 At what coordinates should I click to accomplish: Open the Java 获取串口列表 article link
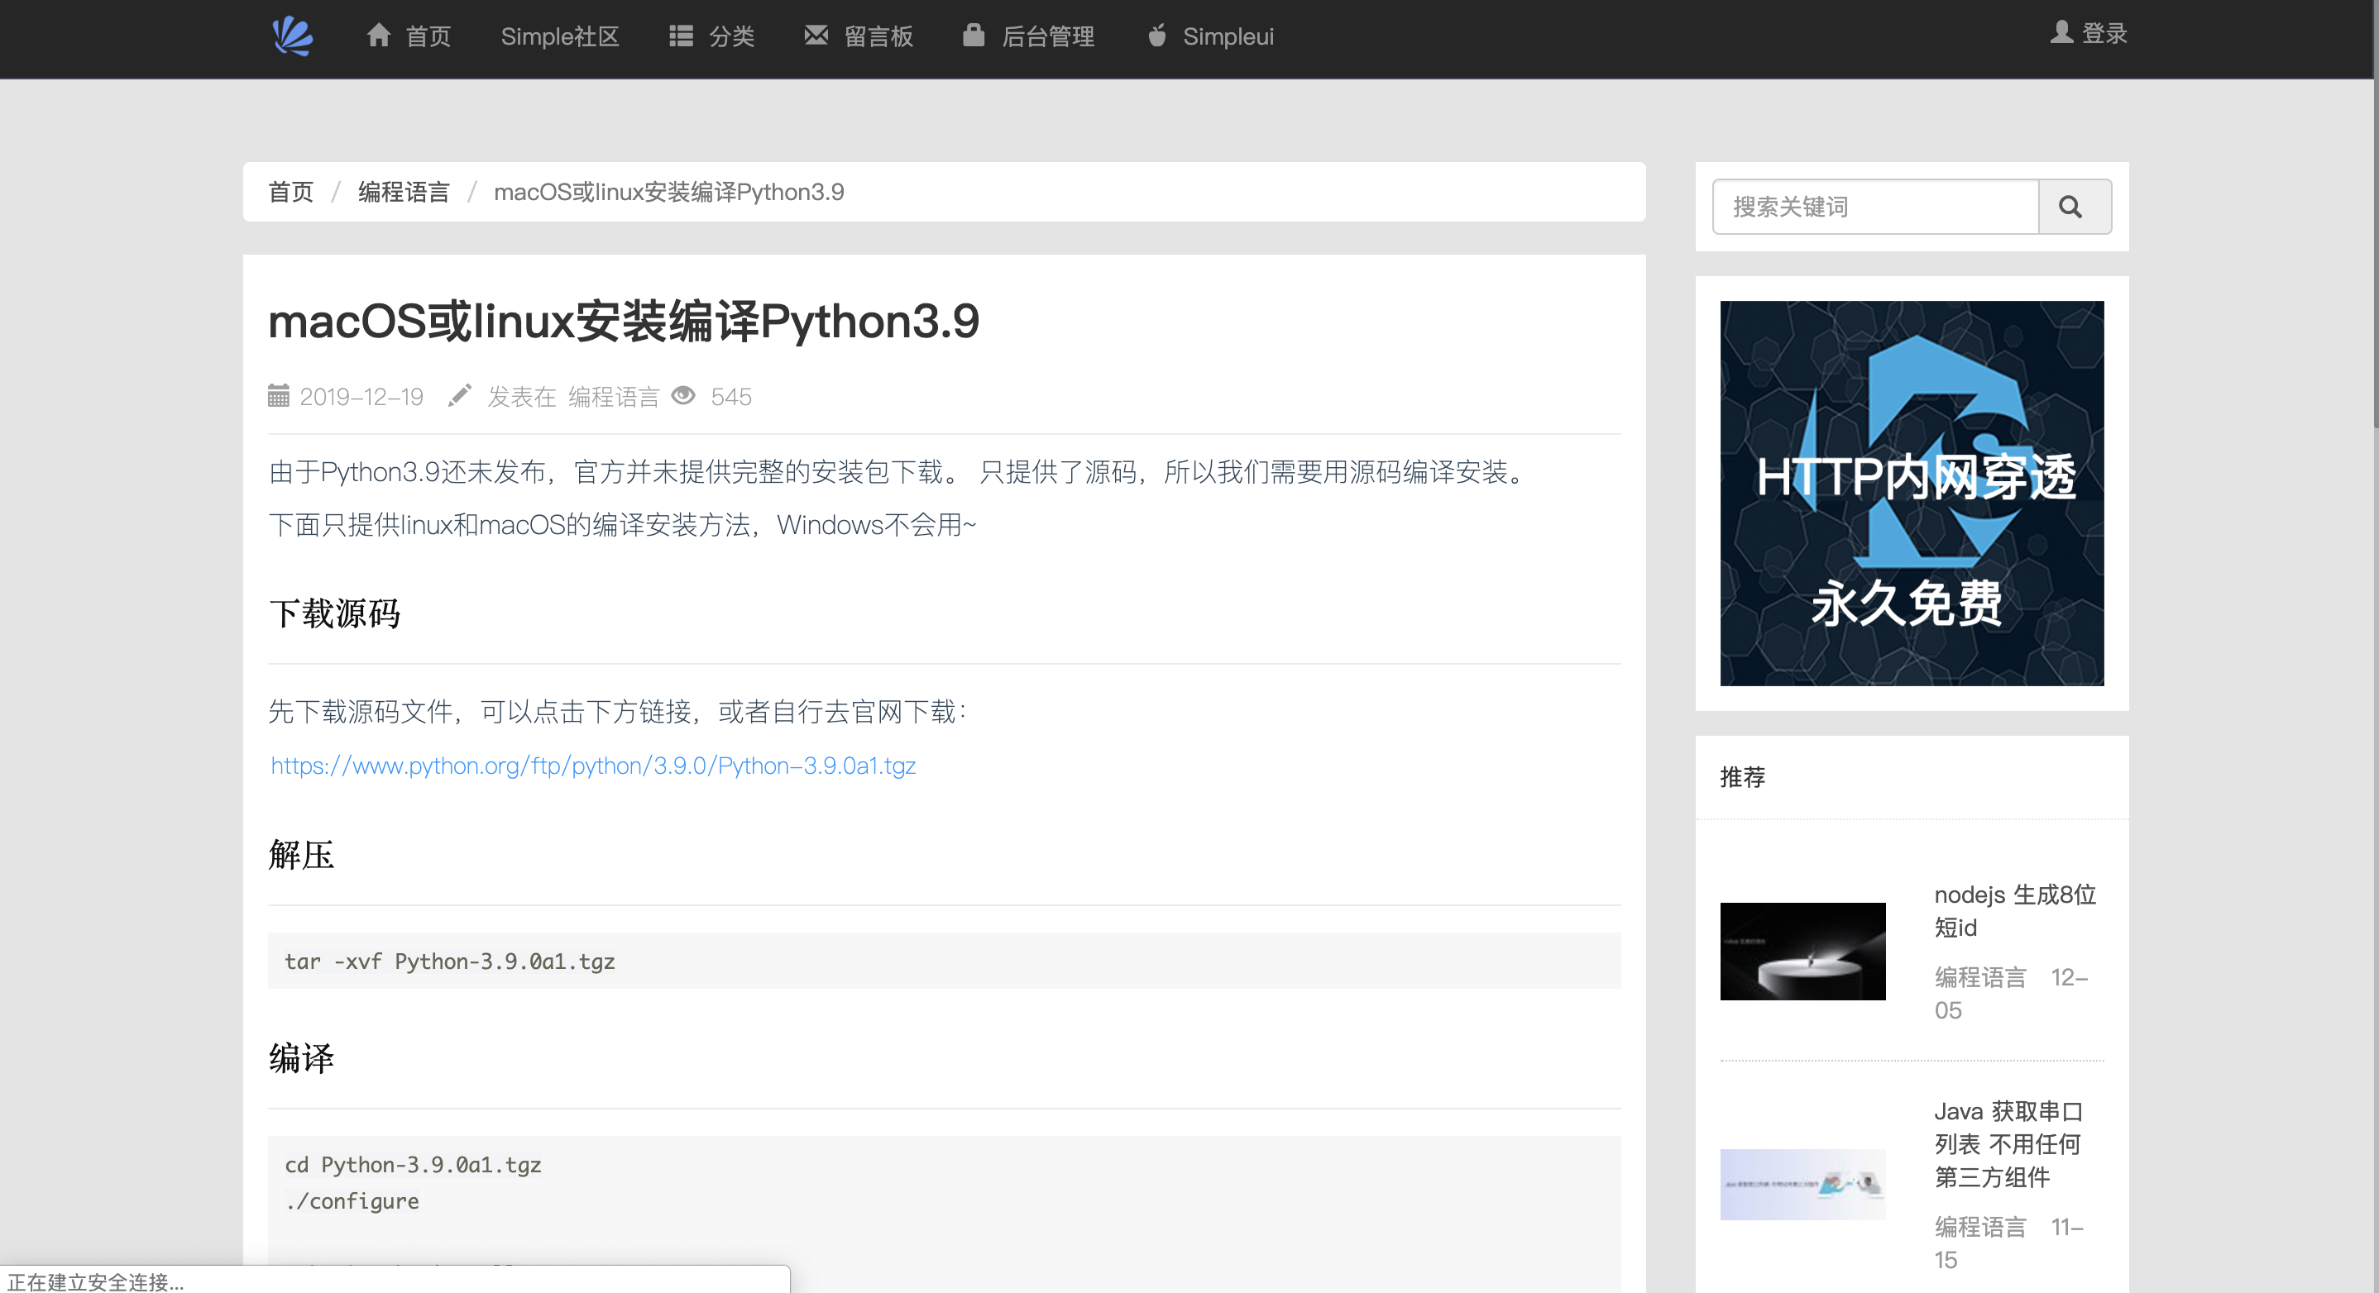coord(2008,1144)
